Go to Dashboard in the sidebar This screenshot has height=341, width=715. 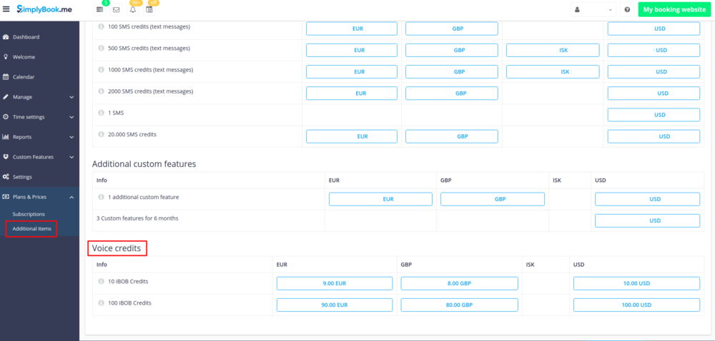click(26, 37)
